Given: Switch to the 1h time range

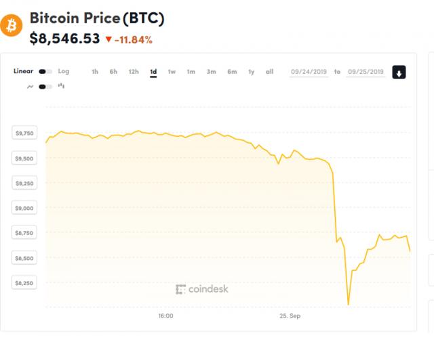Looking at the screenshot, I should 95,71.
